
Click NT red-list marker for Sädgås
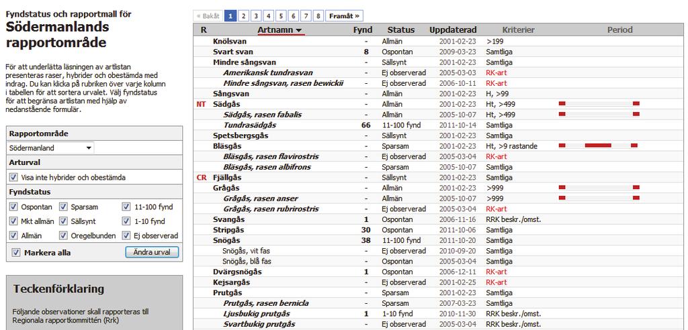click(x=201, y=105)
